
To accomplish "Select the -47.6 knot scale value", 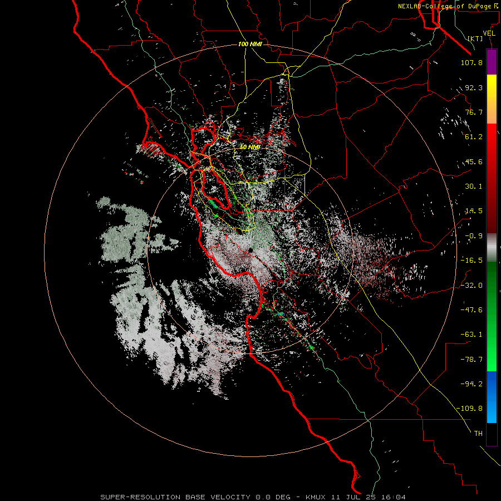I will point(471,310).
